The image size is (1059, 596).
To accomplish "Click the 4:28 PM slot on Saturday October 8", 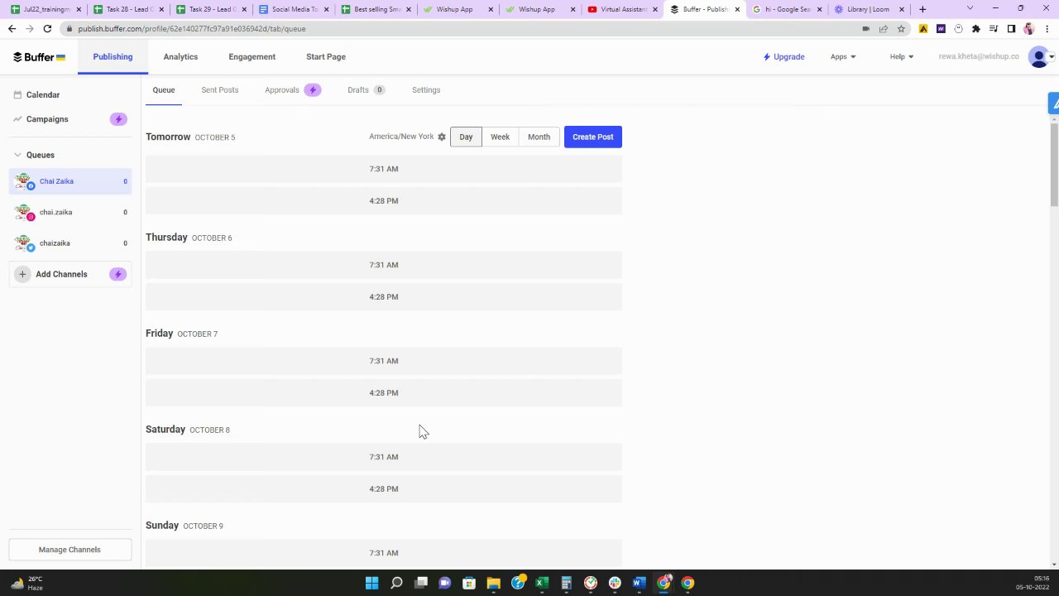I will 384,489.
